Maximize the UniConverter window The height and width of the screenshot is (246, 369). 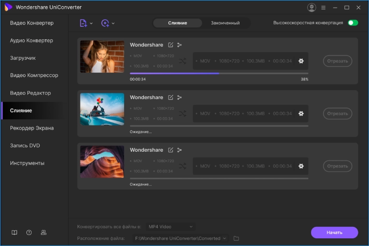pos(346,8)
